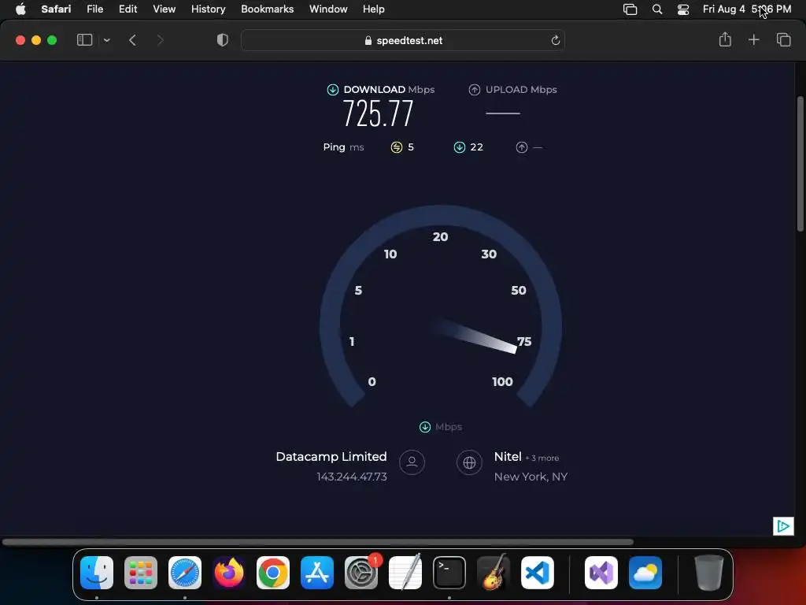Go back to the previous page
The height and width of the screenshot is (605, 806).
tap(132, 40)
